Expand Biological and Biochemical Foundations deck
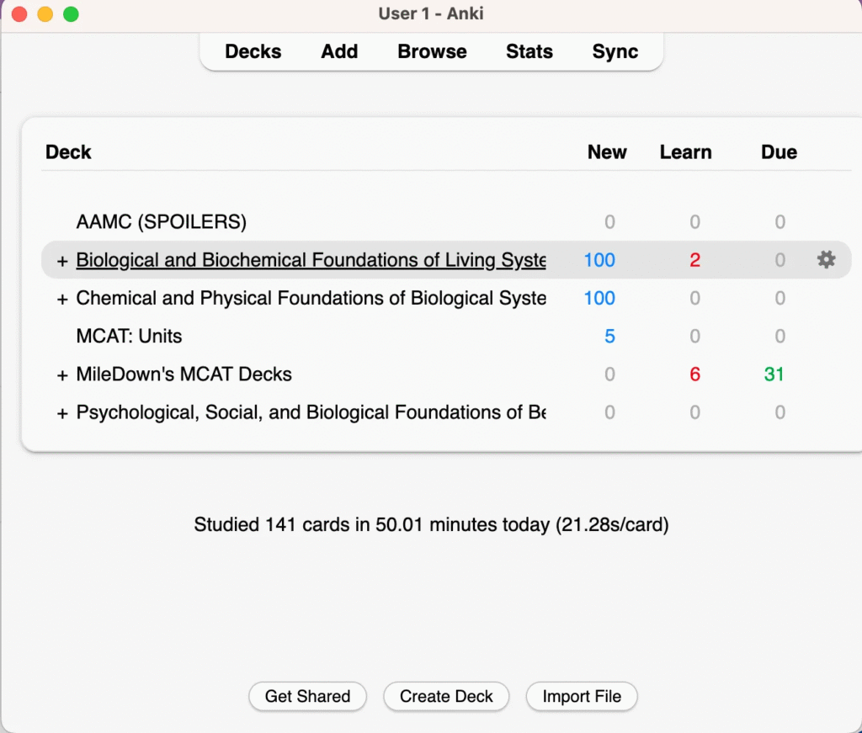The height and width of the screenshot is (733, 862). tap(62, 261)
